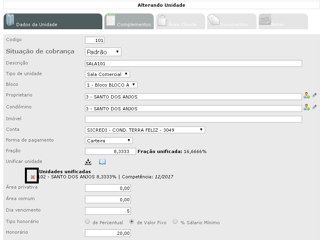Open the Forma de pagamento dropdown

tap(109, 141)
